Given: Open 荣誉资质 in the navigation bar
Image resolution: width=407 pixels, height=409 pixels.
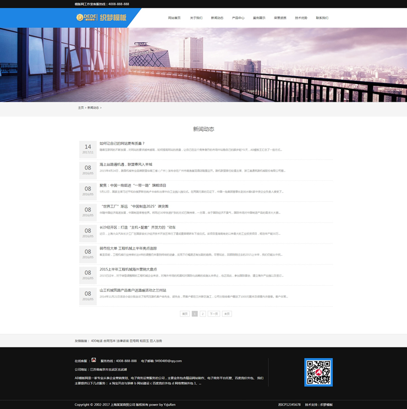Looking at the screenshot, I should 280,18.
